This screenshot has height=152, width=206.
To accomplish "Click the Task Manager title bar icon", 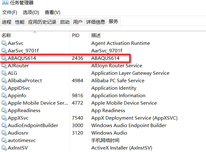I will click(4, 3).
